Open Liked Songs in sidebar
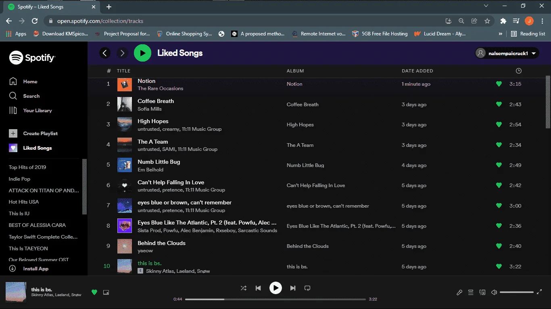This screenshot has height=309, width=551. [30, 148]
